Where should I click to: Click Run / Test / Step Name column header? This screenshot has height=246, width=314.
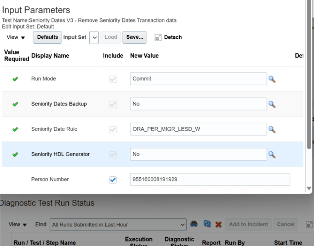pos(45,243)
